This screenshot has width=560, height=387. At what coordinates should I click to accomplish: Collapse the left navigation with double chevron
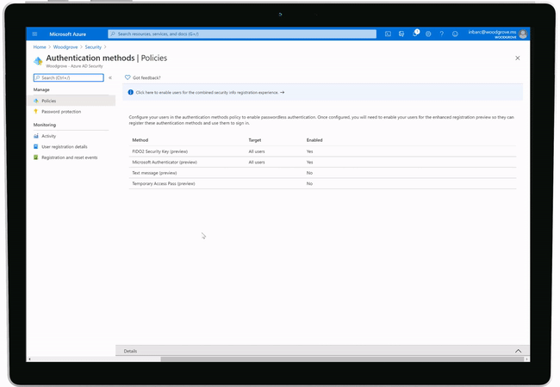[x=110, y=77]
